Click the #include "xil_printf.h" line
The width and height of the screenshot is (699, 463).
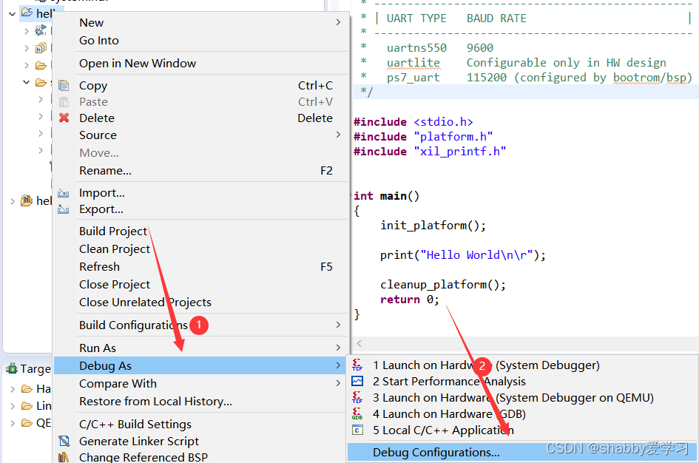430,152
